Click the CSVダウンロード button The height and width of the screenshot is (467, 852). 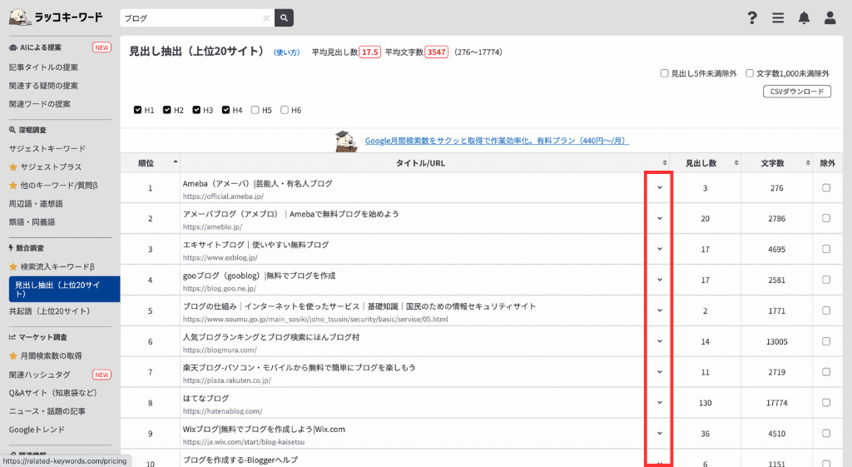point(796,92)
